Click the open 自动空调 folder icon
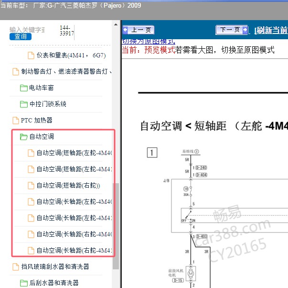The height and width of the screenshot is (288, 288). pyautogui.click(x=24, y=137)
